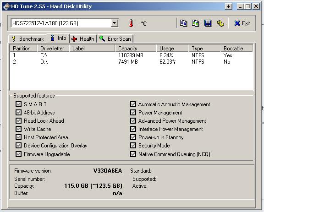Image resolution: width=313 pixels, height=212 pixels.
Task: Switch to the Benchmark tab
Action: point(28,38)
